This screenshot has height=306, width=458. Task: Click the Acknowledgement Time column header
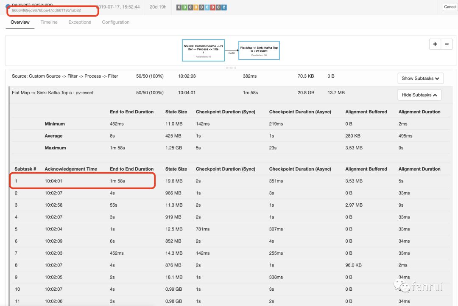[x=71, y=169]
